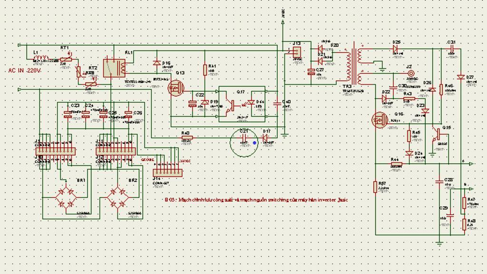487x274 pixels.
Task: Select the DZ6 diode near R46
Action: coord(432,89)
